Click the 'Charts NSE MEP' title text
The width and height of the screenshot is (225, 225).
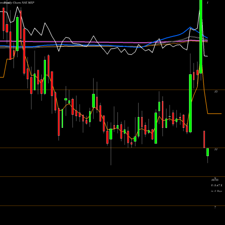[23, 3]
